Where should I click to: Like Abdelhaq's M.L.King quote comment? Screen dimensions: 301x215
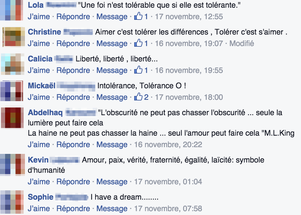(x=39, y=145)
